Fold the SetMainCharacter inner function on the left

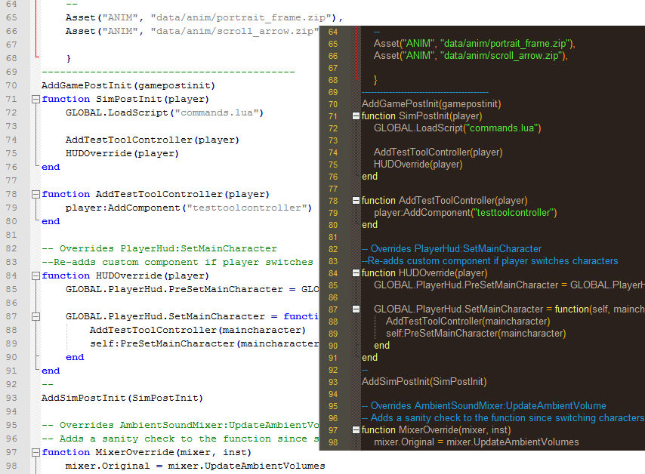pyautogui.click(x=35, y=317)
